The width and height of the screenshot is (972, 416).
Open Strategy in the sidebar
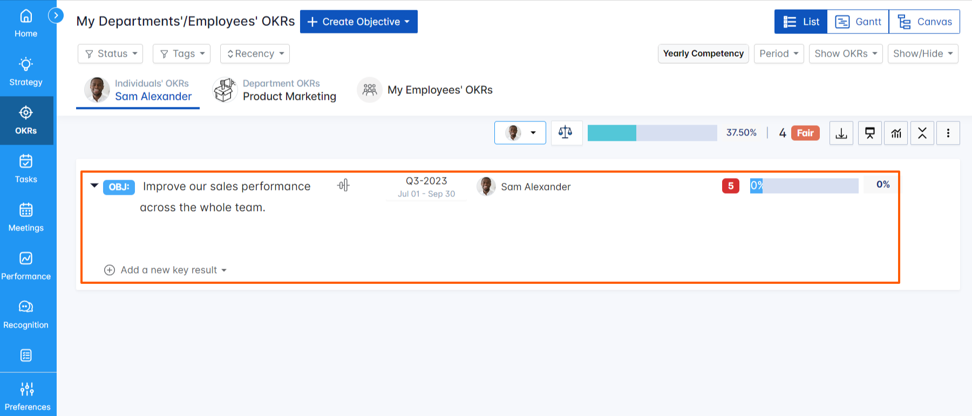tap(26, 72)
